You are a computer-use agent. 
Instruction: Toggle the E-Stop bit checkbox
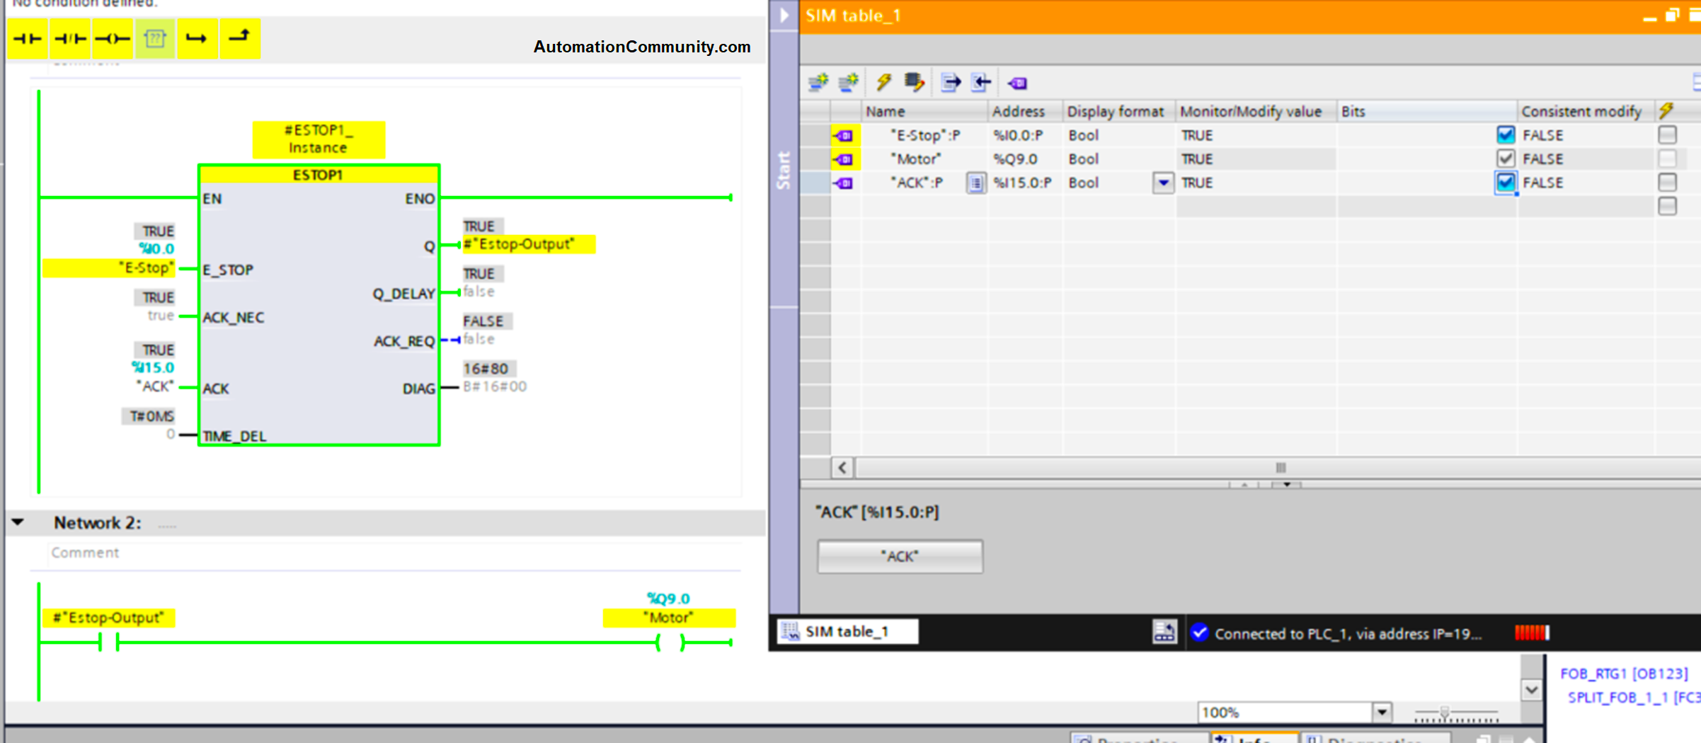point(1506,134)
